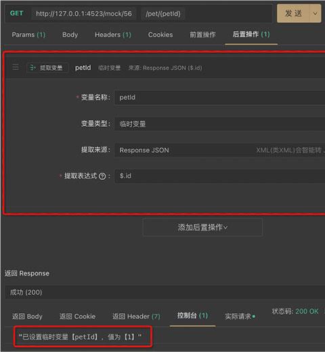Open the 变量类型 dropdown showing 临时变量

pos(219,123)
